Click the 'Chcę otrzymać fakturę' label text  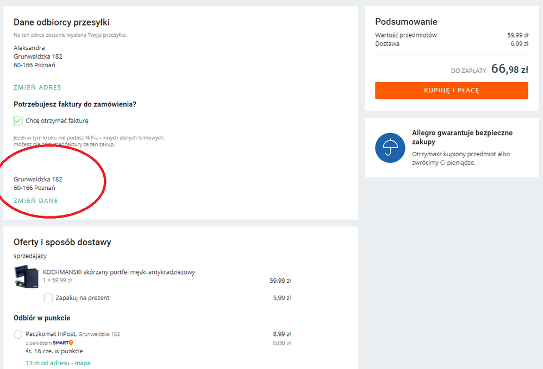point(57,120)
